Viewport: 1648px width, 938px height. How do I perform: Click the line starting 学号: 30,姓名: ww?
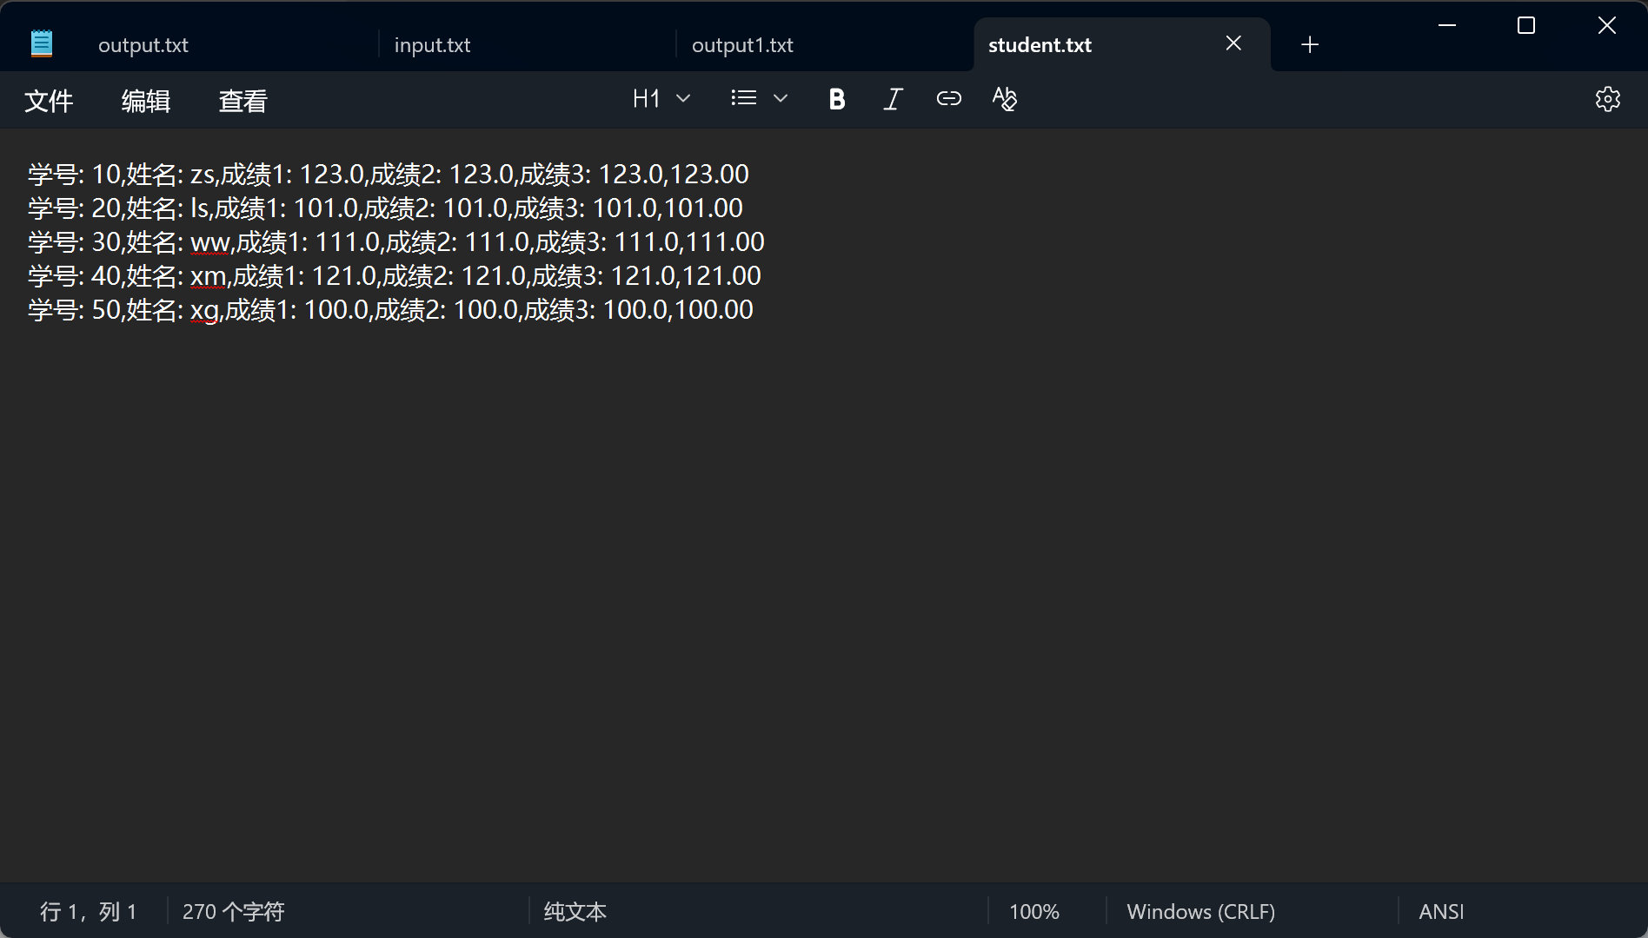coord(395,242)
